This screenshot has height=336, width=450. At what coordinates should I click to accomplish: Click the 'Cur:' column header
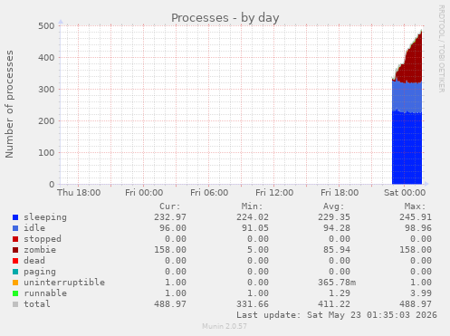coord(170,206)
